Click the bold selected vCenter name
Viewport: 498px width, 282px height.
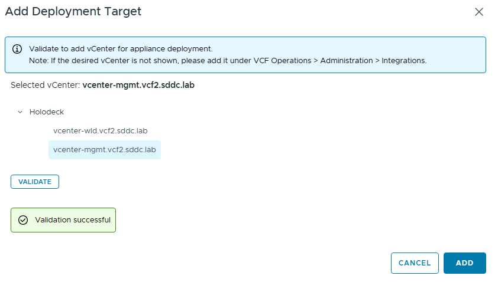138,85
